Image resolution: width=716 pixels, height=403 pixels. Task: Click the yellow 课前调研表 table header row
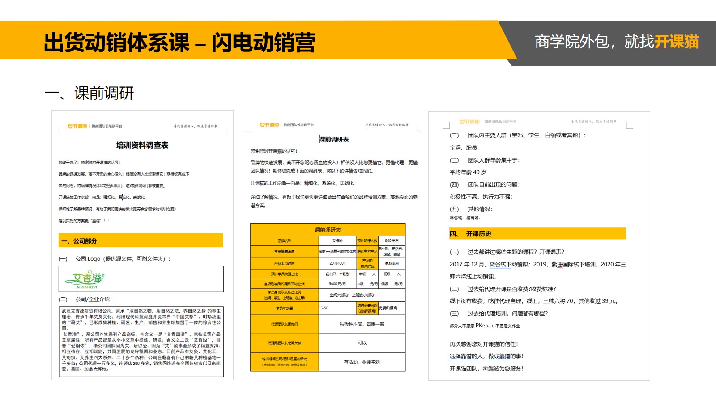[x=328, y=230]
